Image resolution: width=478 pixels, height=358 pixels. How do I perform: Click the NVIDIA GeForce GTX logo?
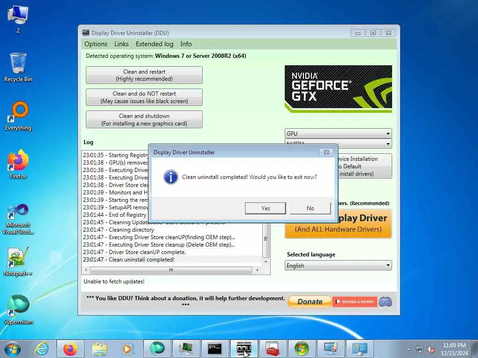click(x=338, y=89)
